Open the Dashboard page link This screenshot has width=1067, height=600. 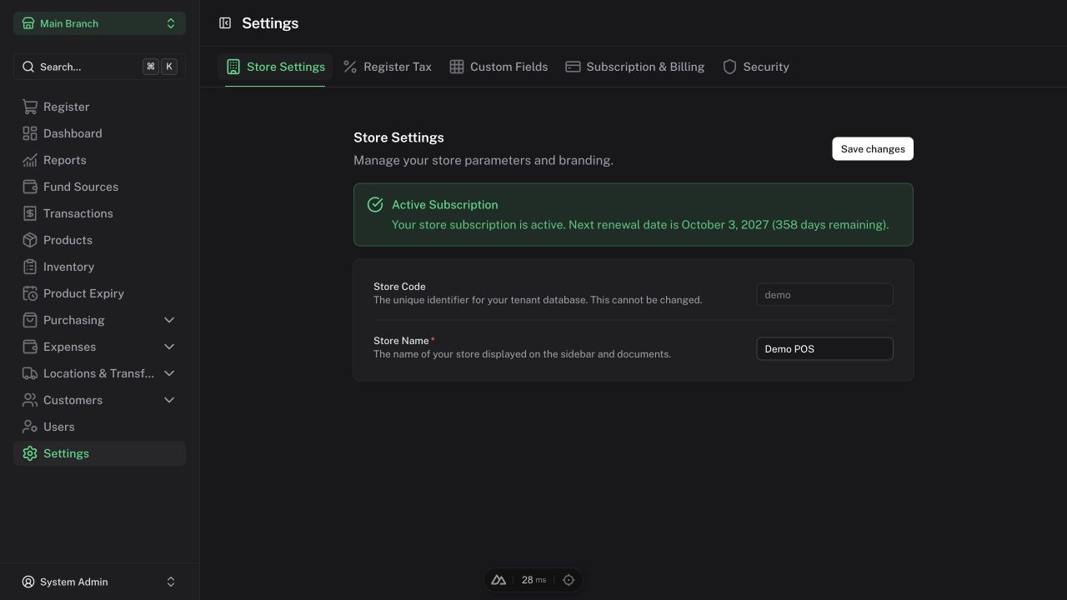pos(99,133)
